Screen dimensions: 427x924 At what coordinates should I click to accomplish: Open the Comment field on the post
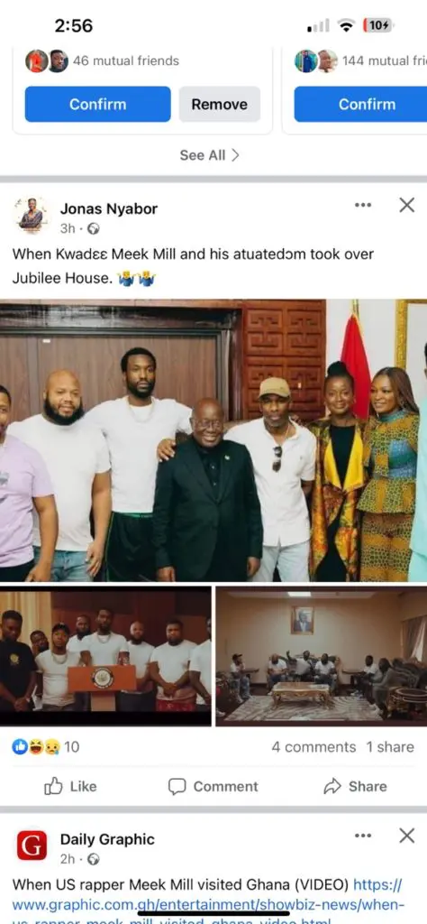(213, 786)
